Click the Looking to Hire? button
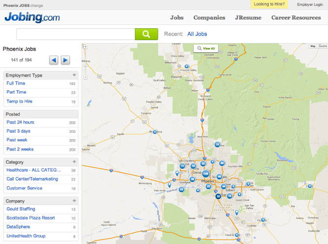This screenshot has height=244, width=328. [x=269, y=4]
